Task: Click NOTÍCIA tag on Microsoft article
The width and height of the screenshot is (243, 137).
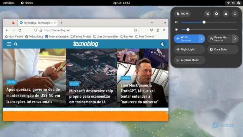Action: (x=74, y=84)
